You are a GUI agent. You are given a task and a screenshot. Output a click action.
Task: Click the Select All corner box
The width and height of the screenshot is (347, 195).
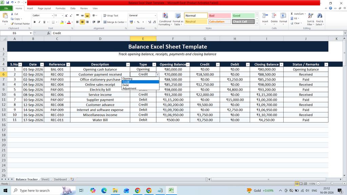click(3, 39)
